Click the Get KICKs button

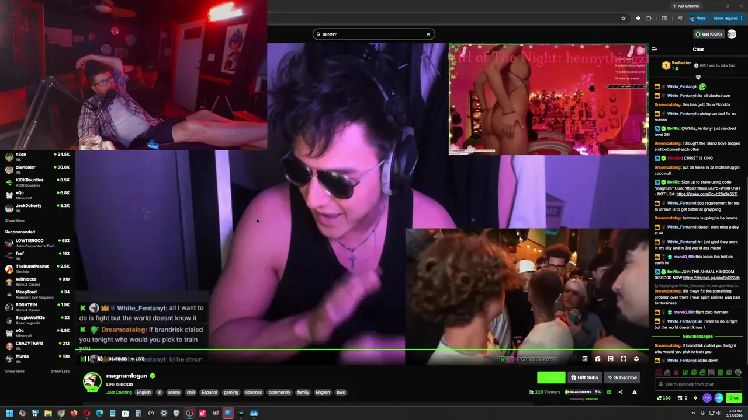[x=708, y=34]
